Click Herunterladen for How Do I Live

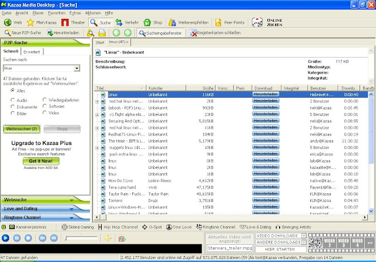tap(266, 180)
